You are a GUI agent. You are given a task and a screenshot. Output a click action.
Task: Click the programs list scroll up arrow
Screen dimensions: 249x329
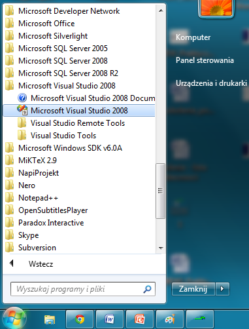pyautogui.click(x=161, y=10)
